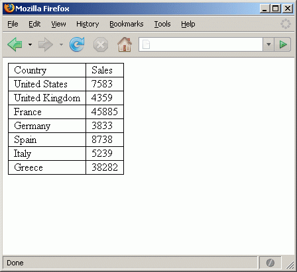
Task: Open the Forward history dropdown arrow
Action: point(61,44)
